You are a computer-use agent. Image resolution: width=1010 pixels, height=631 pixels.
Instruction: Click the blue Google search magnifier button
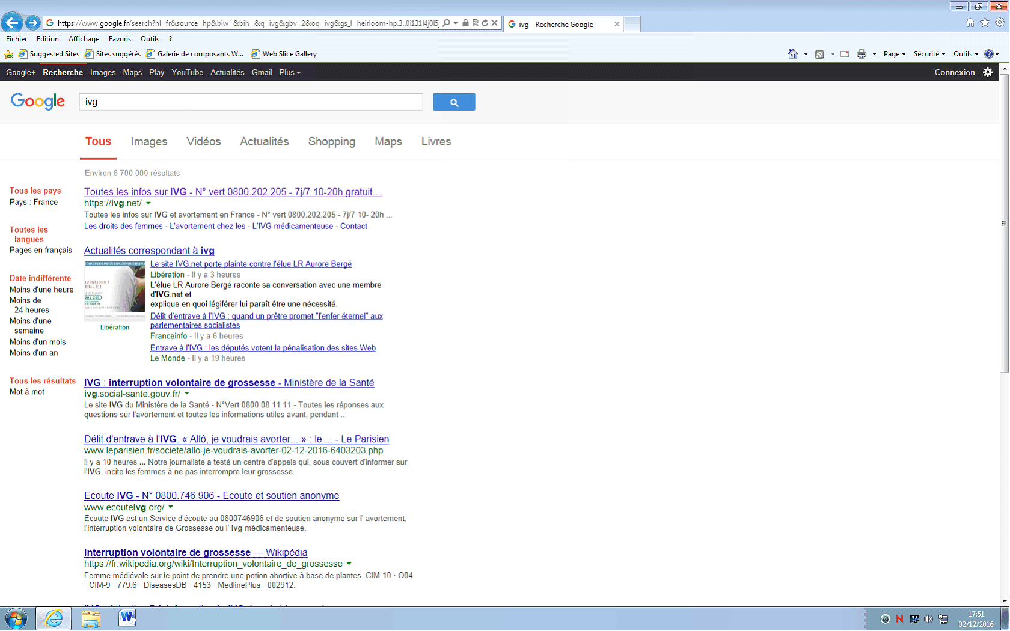(454, 102)
